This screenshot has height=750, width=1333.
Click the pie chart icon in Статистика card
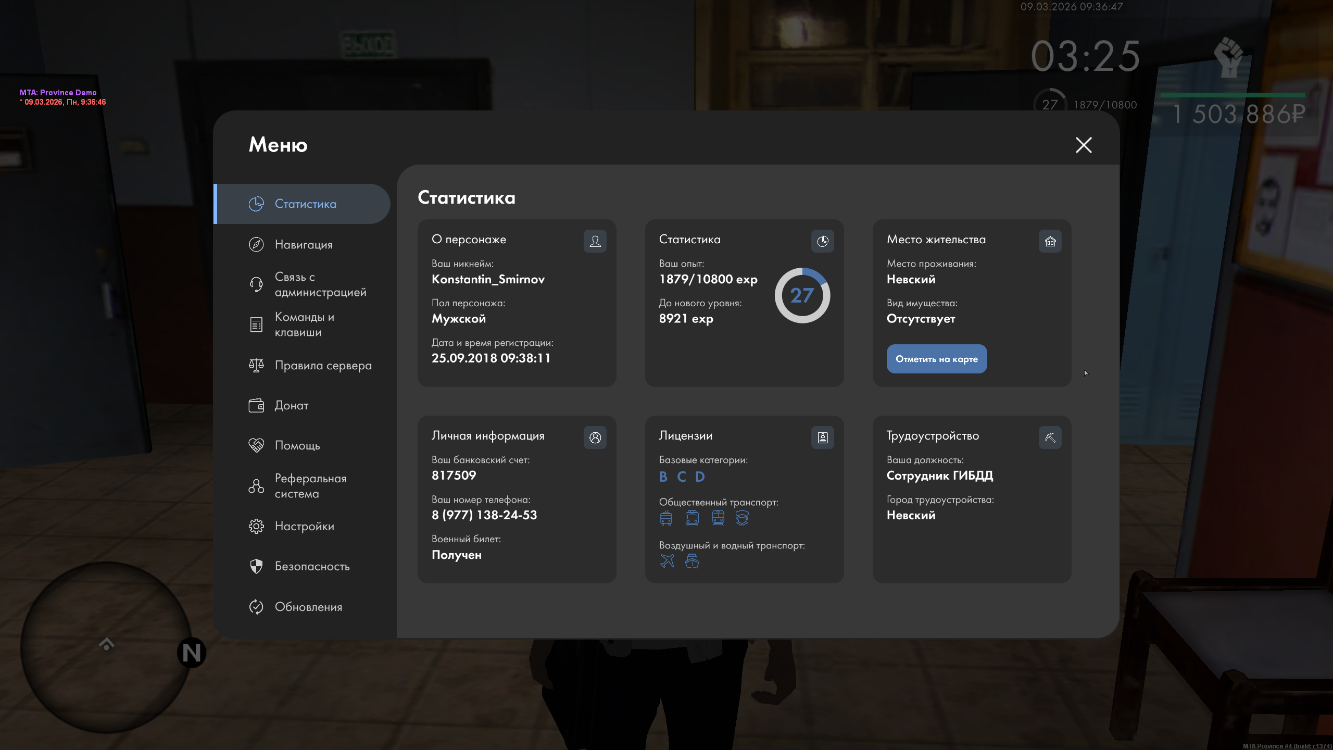(x=822, y=241)
